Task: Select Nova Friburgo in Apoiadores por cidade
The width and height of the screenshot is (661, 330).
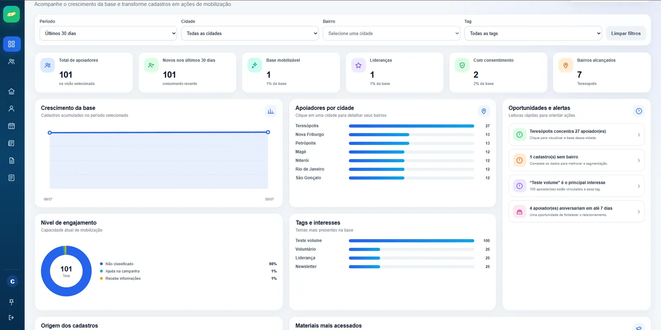Action: click(392, 134)
